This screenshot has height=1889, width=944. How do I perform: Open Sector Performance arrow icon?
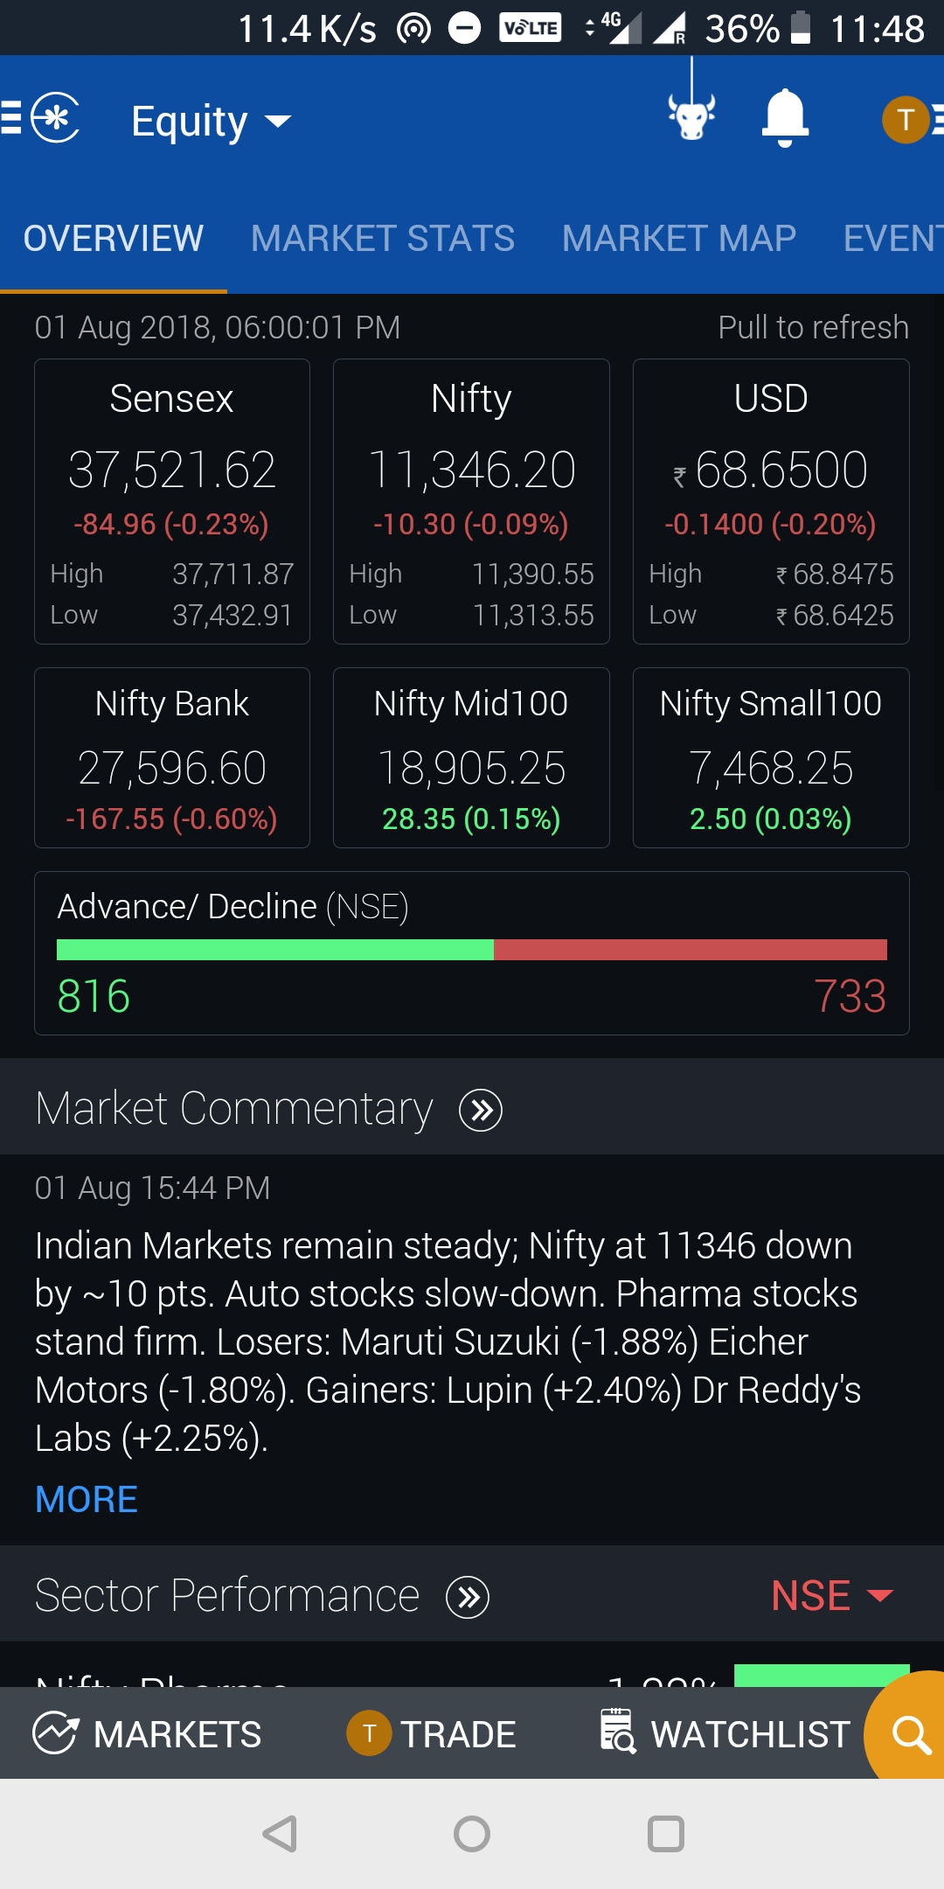pos(468,1597)
